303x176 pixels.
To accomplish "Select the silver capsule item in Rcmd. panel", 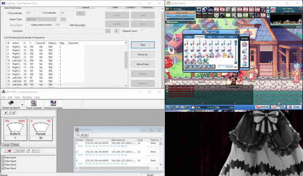I will [x=244, y=51].
